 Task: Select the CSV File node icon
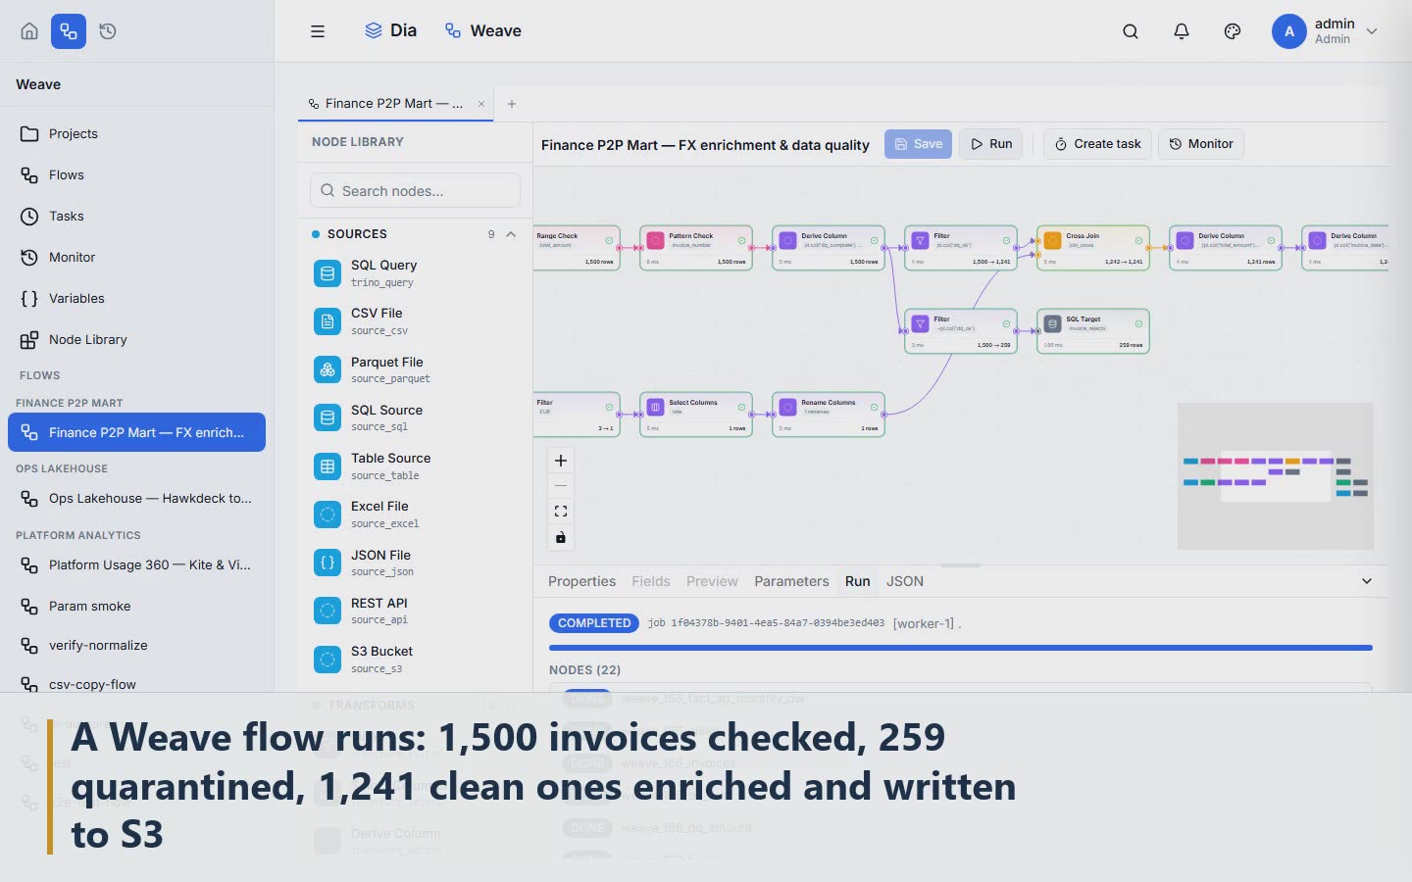(x=328, y=321)
